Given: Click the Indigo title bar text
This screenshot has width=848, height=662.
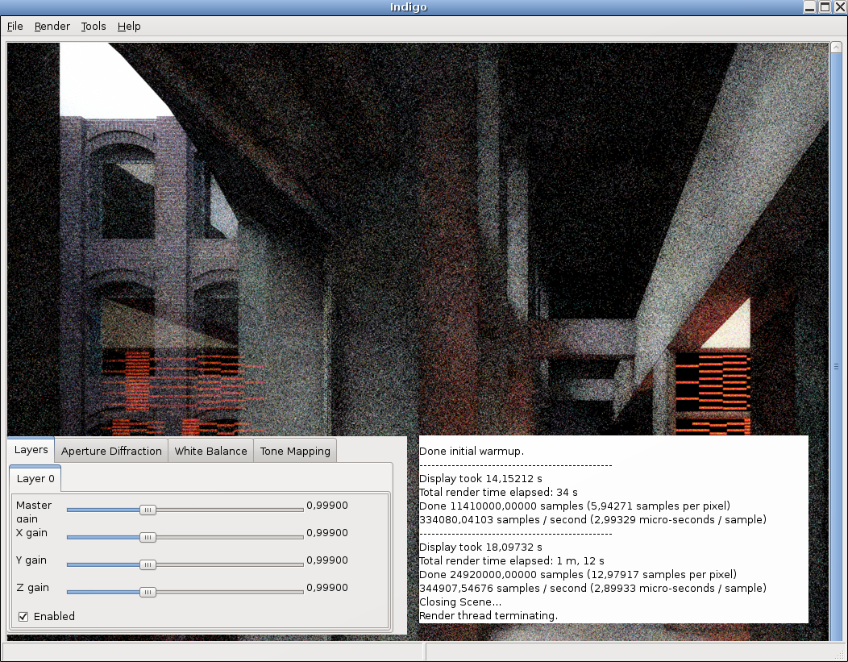Looking at the screenshot, I should coord(409,7).
